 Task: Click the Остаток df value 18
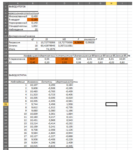[x=33, y=46]
